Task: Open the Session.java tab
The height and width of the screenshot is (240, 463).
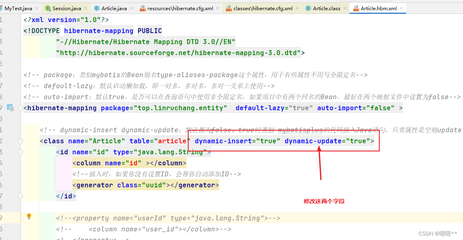Action: (x=67, y=8)
